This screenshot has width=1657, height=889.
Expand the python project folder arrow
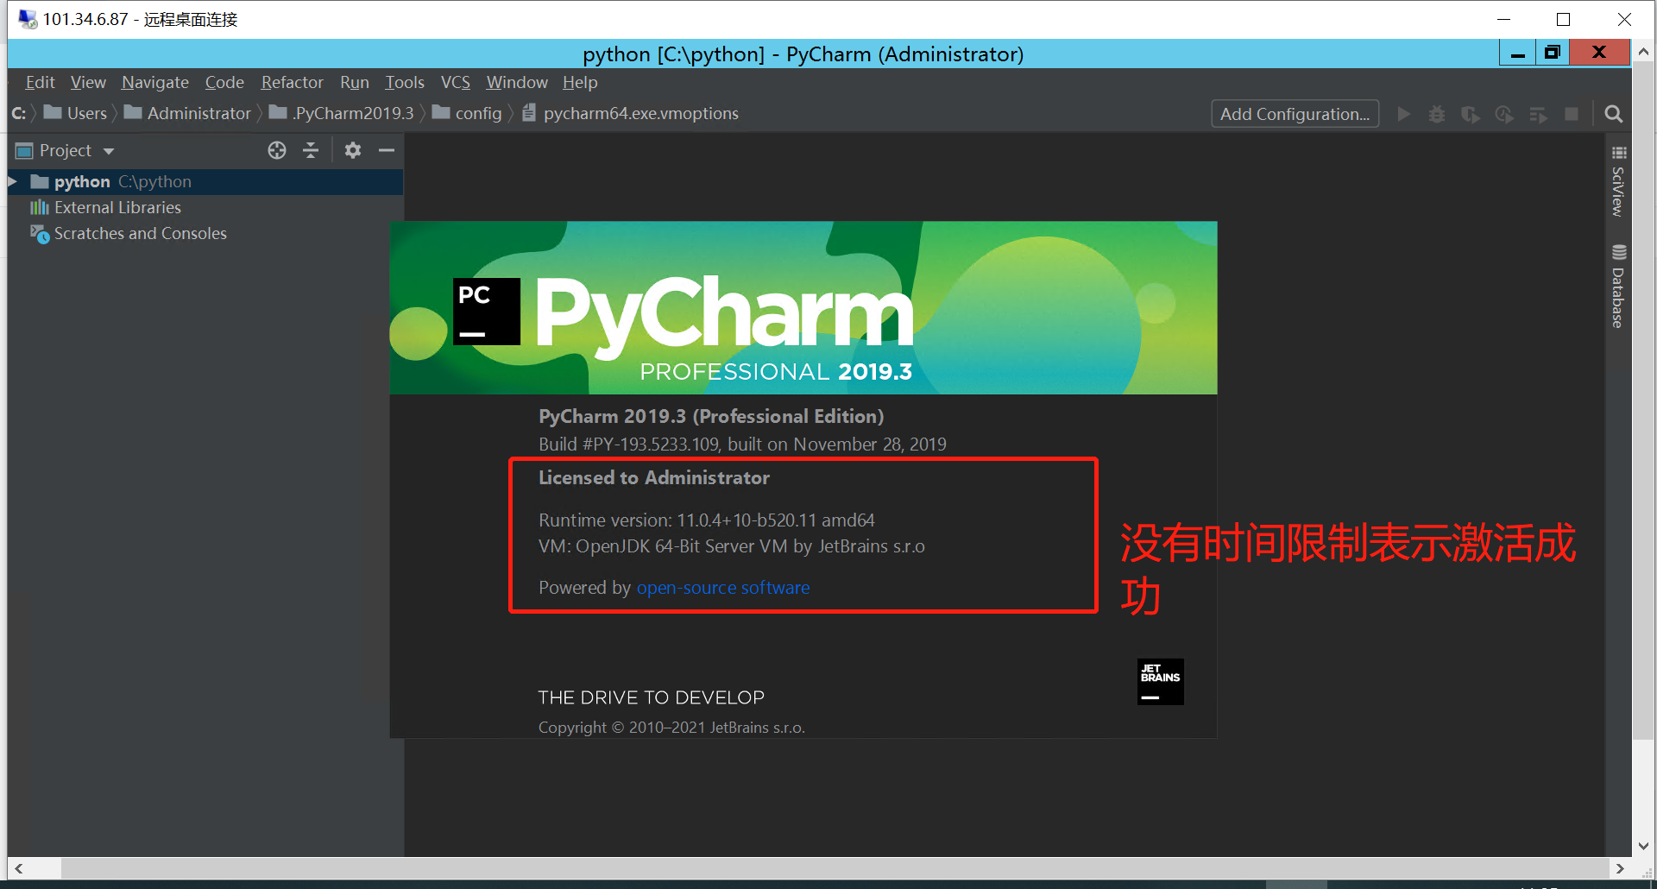click(x=13, y=182)
